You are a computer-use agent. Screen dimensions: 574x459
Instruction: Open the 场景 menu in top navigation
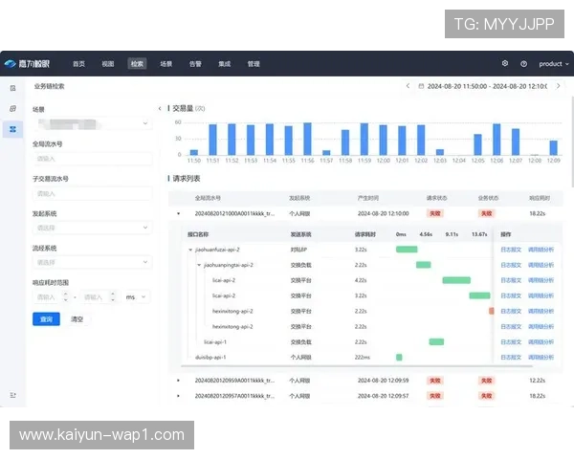click(166, 63)
